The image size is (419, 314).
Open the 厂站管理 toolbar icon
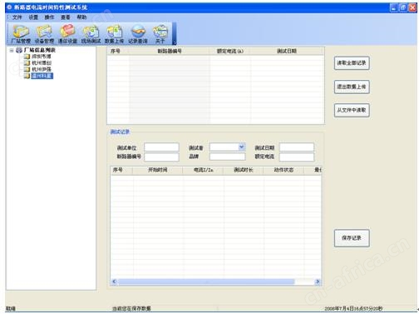21,34
